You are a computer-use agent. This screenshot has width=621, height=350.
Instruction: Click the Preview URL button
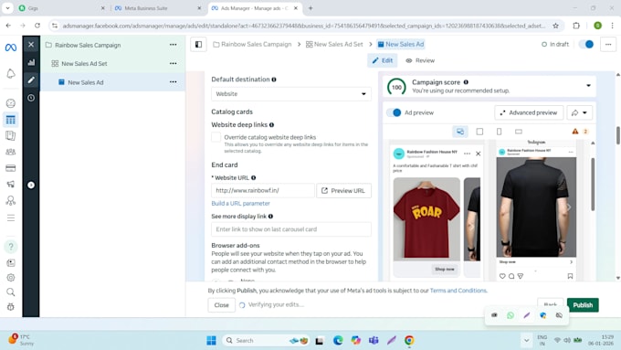343,191
